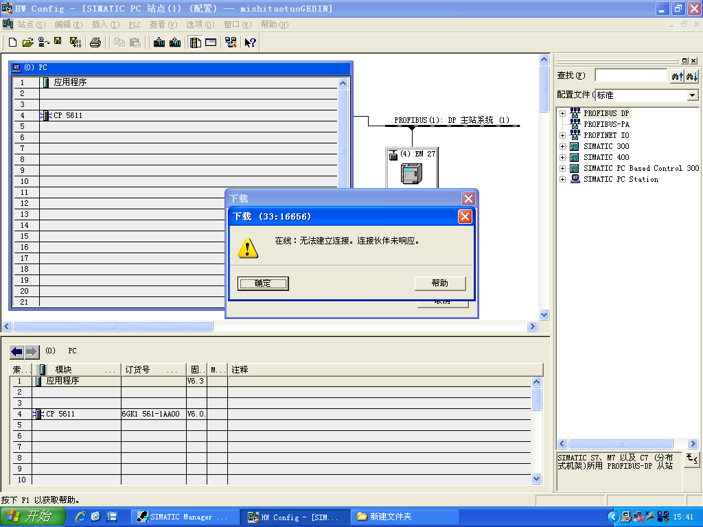Viewport: 703px width, 527px height.
Task: Click the Copy toolbar icon
Action: 119,43
